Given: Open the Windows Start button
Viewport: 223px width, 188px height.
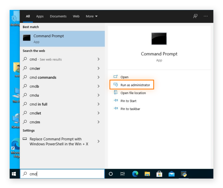Looking at the screenshot, I should point(14,174).
